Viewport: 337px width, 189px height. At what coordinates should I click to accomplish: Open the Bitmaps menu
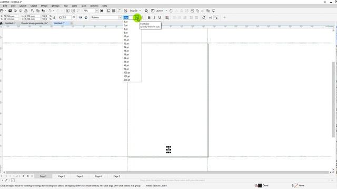pyautogui.click(x=55, y=6)
